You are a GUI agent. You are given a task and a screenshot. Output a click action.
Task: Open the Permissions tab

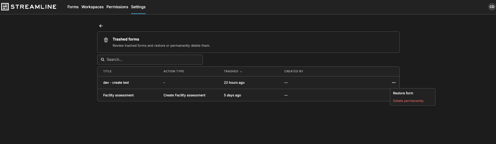[x=117, y=7]
